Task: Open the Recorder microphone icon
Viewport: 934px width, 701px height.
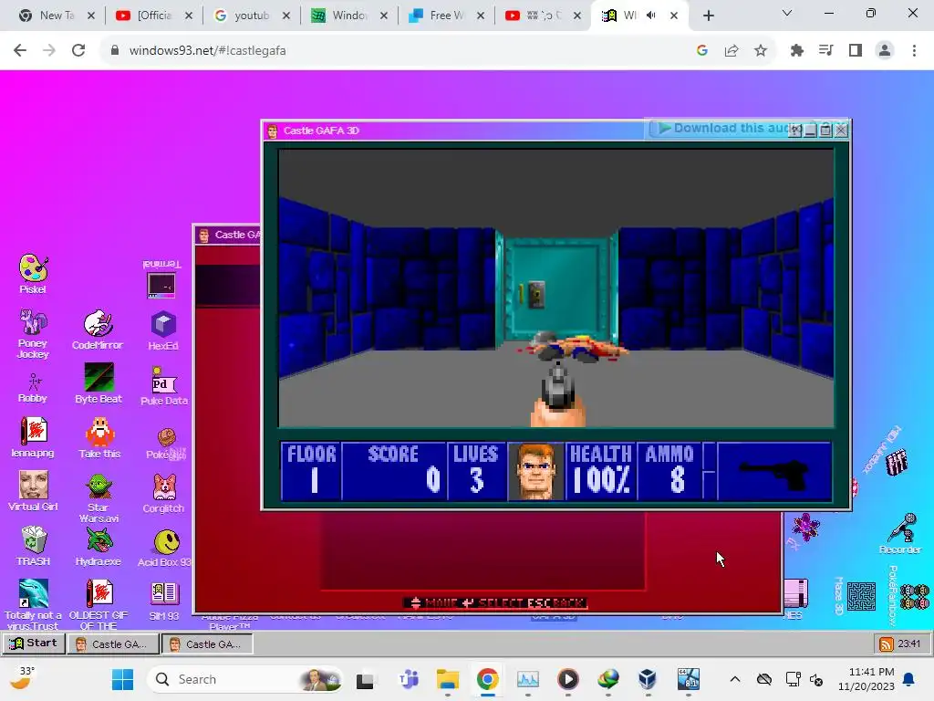Action: (900, 533)
